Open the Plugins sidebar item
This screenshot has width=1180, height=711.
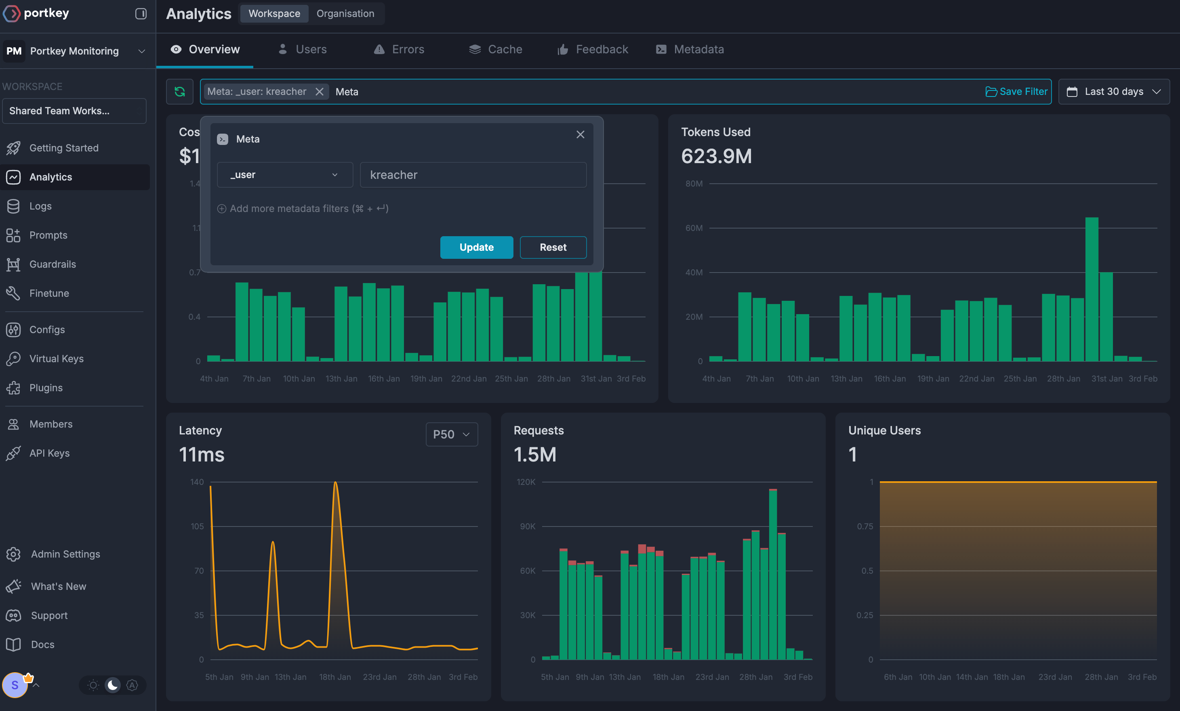coord(46,387)
